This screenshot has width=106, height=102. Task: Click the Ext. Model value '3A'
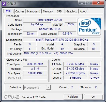(x=62, y=49)
